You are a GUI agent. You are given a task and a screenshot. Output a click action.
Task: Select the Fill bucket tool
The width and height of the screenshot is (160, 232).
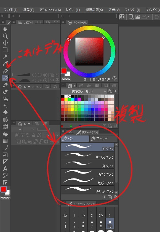(x=5, y=134)
